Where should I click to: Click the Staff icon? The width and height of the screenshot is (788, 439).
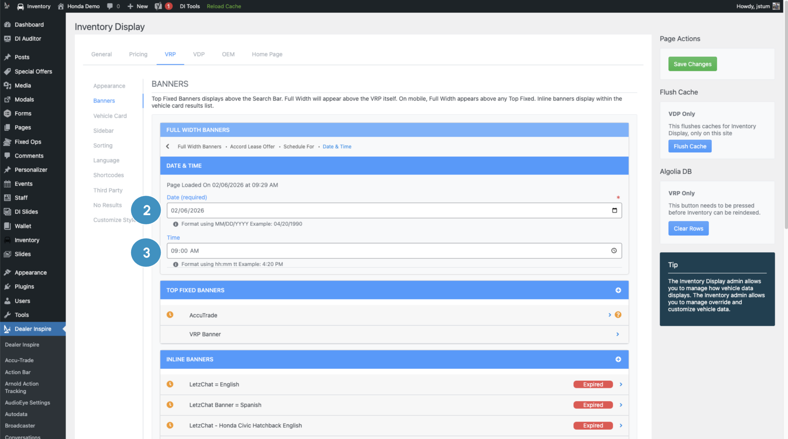pyautogui.click(x=7, y=198)
